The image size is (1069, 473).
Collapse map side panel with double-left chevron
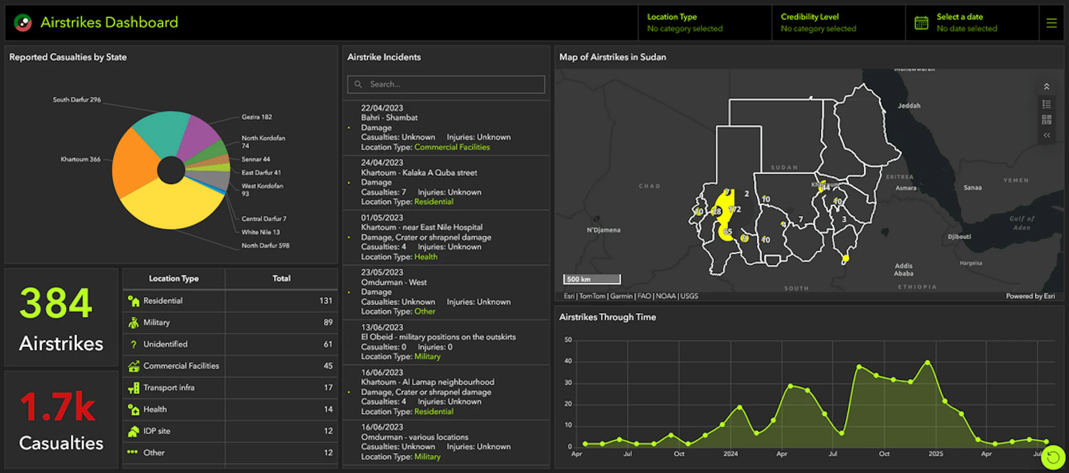tap(1047, 135)
